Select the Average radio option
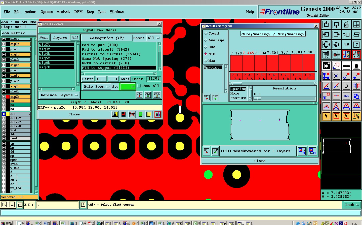362x225 pixels. click(206, 40)
